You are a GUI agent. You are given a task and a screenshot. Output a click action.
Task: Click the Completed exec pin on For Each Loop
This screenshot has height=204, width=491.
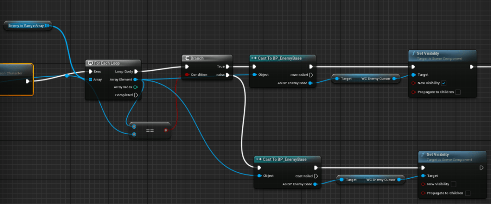[x=136, y=95]
